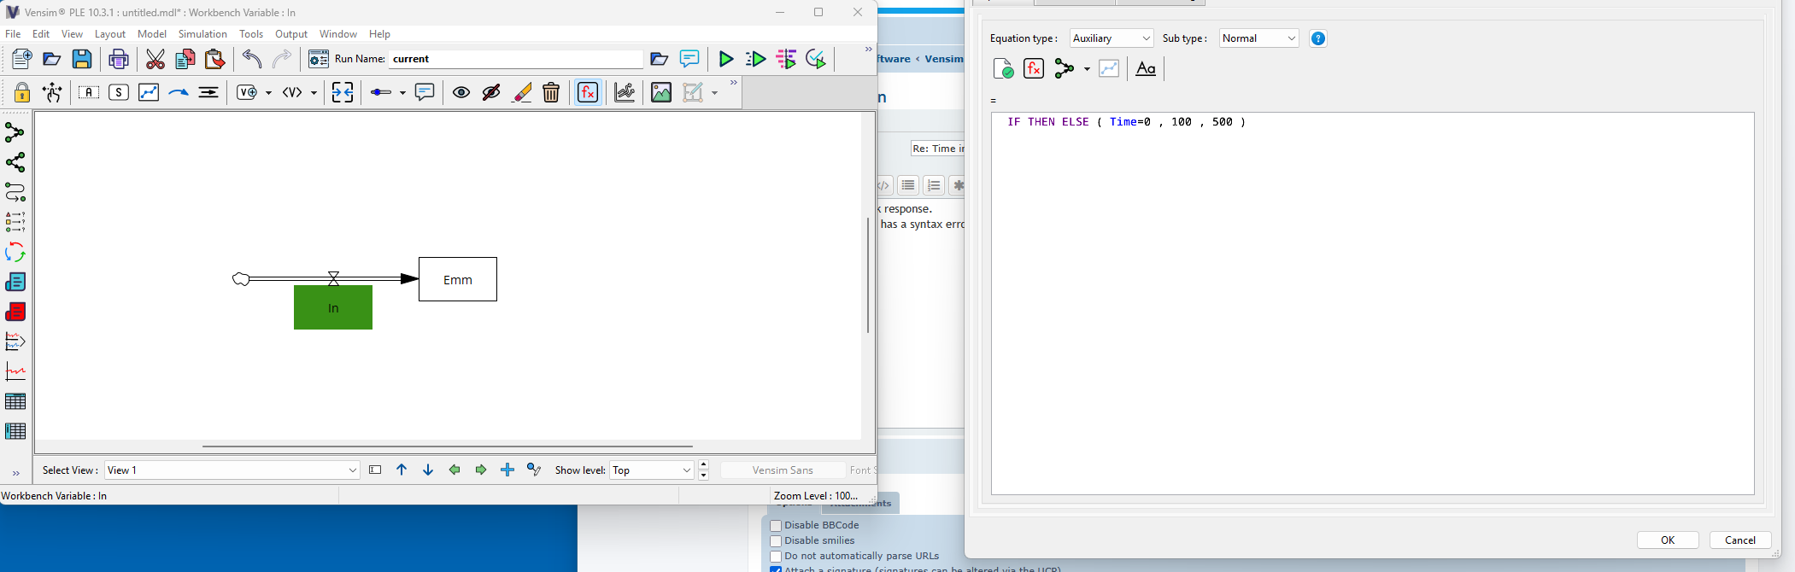Select the Reference Mode graph tool

625,92
